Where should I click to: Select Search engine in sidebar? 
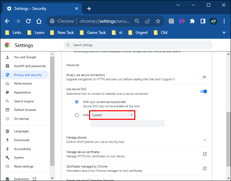24,101
